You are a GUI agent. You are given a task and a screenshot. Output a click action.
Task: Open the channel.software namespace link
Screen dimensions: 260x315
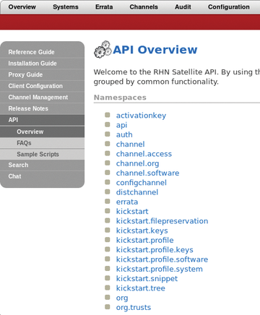pyautogui.click(x=147, y=173)
